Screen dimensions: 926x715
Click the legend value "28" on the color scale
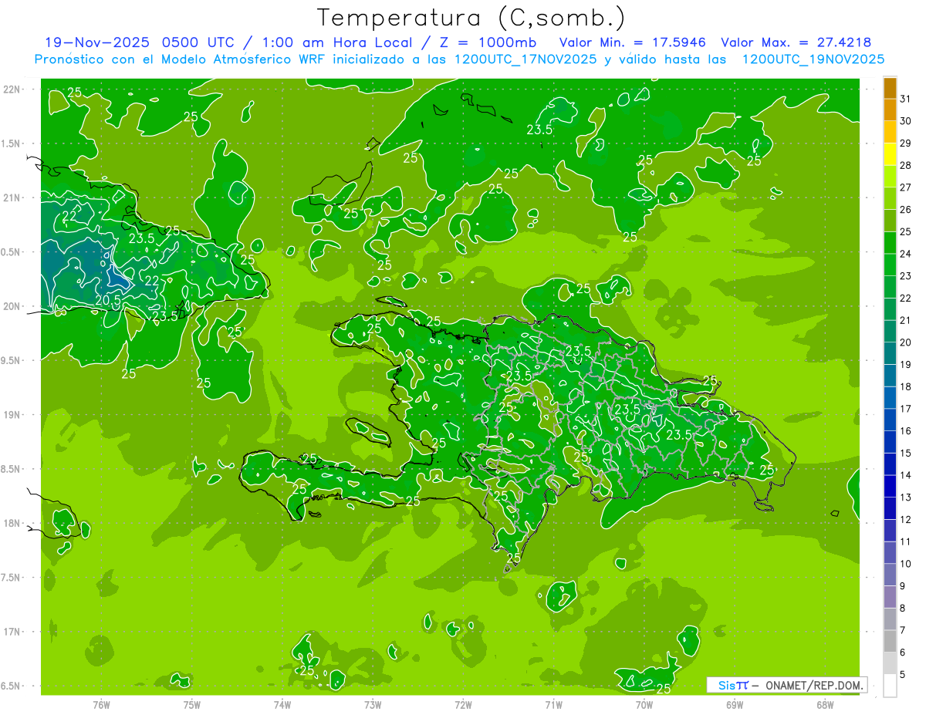point(906,165)
